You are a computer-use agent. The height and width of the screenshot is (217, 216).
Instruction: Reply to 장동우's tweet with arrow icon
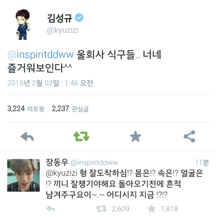50,209
